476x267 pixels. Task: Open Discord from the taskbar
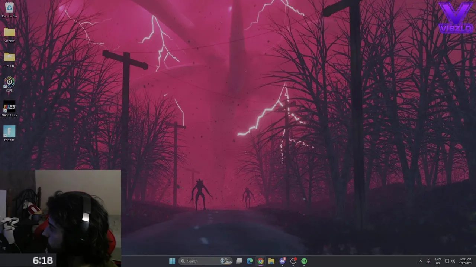pyautogui.click(x=283, y=261)
